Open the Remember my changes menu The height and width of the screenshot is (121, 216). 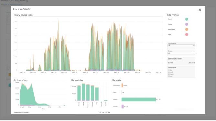pyautogui.click(x=21, y=113)
